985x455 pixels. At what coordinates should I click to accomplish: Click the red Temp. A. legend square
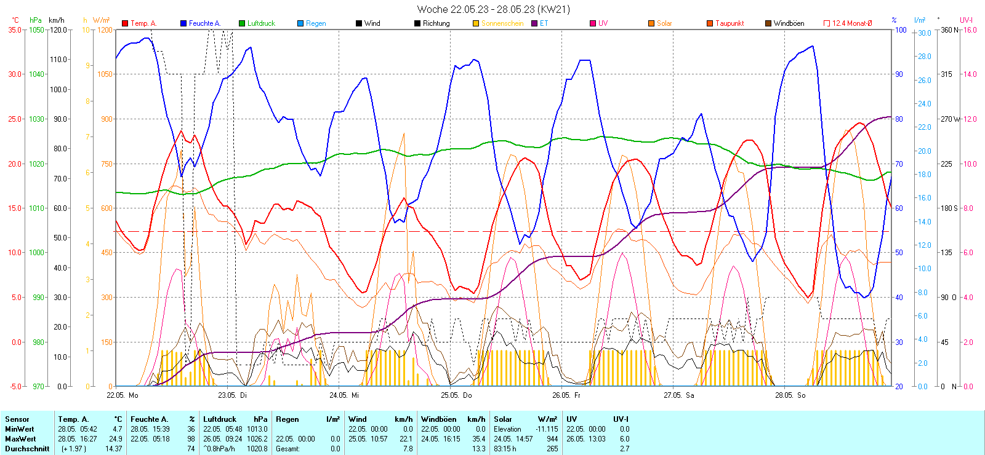(x=125, y=23)
